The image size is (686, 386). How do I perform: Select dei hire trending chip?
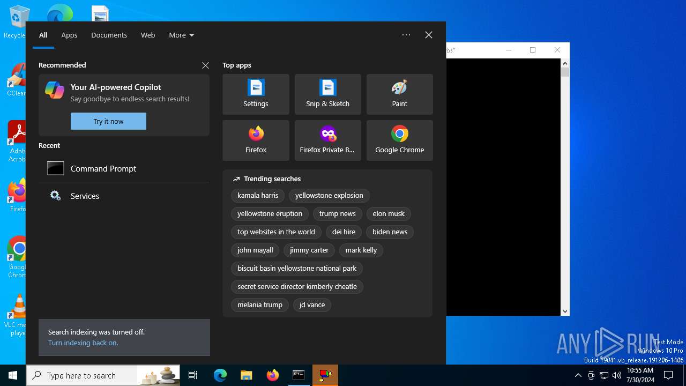[344, 232]
